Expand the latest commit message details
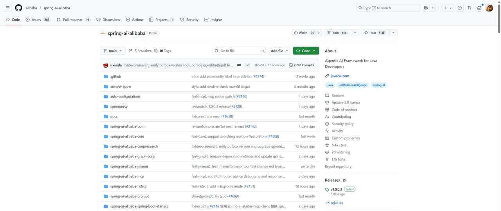 [x=239, y=65]
